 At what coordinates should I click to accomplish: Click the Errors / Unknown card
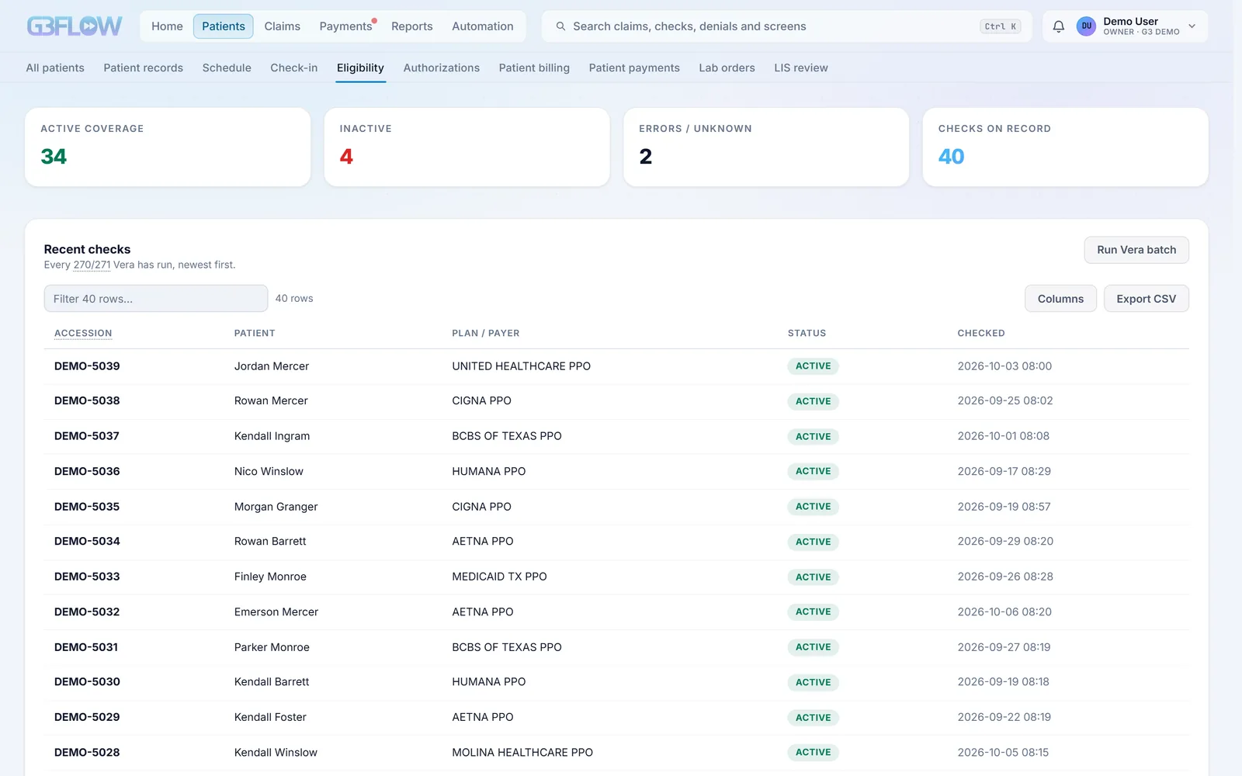766,147
